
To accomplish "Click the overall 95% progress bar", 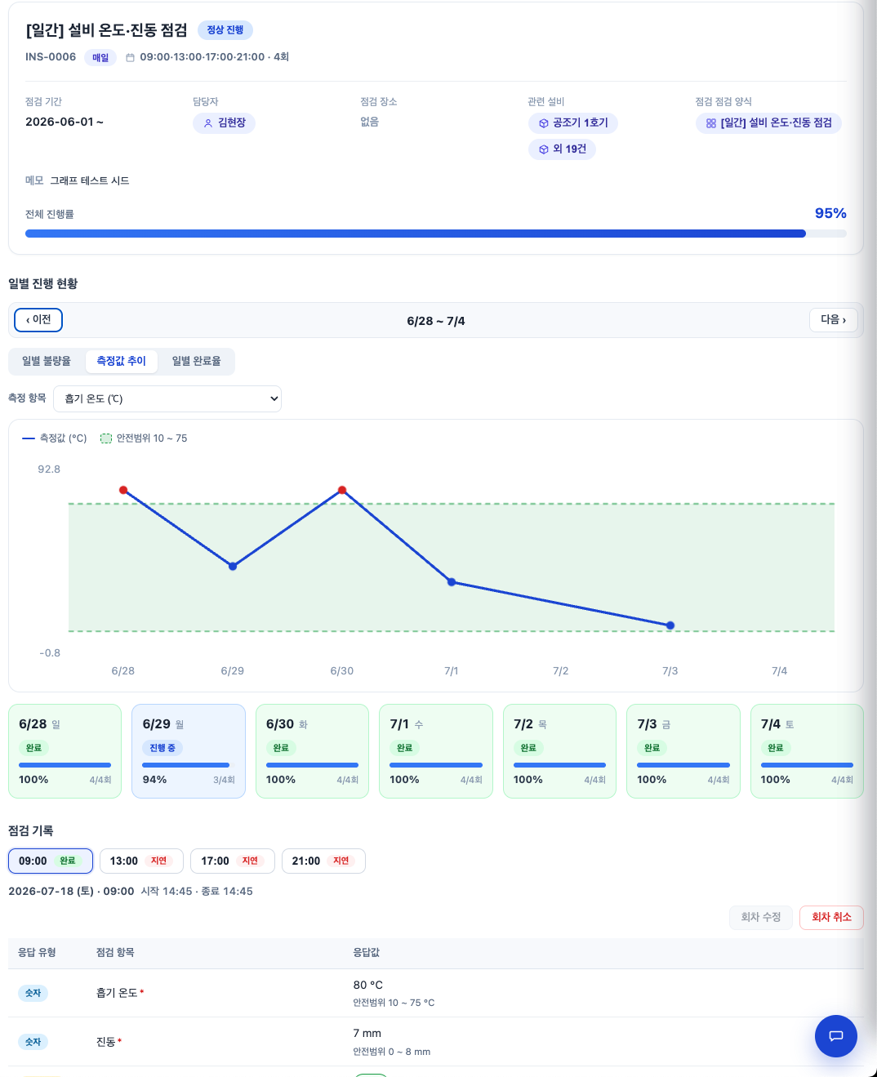I will (436, 234).
